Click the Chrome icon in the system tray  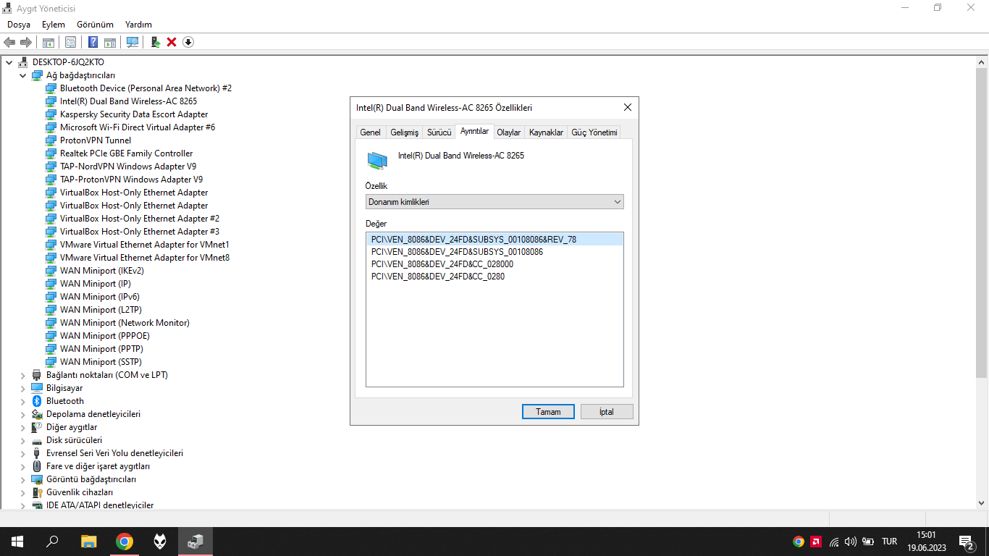[x=799, y=542]
